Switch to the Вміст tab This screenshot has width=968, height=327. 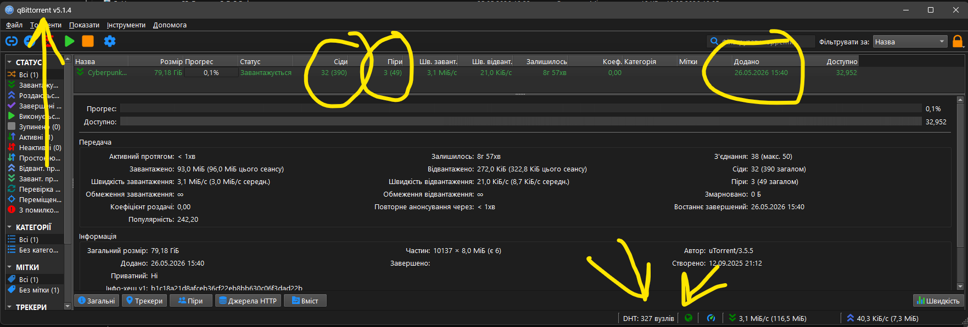click(x=305, y=301)
